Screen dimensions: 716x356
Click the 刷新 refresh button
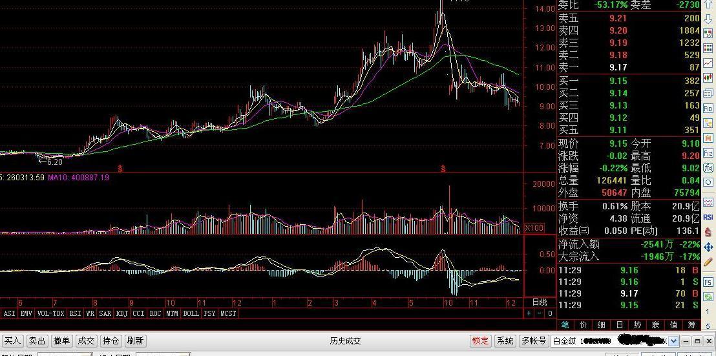click(136, 341)
